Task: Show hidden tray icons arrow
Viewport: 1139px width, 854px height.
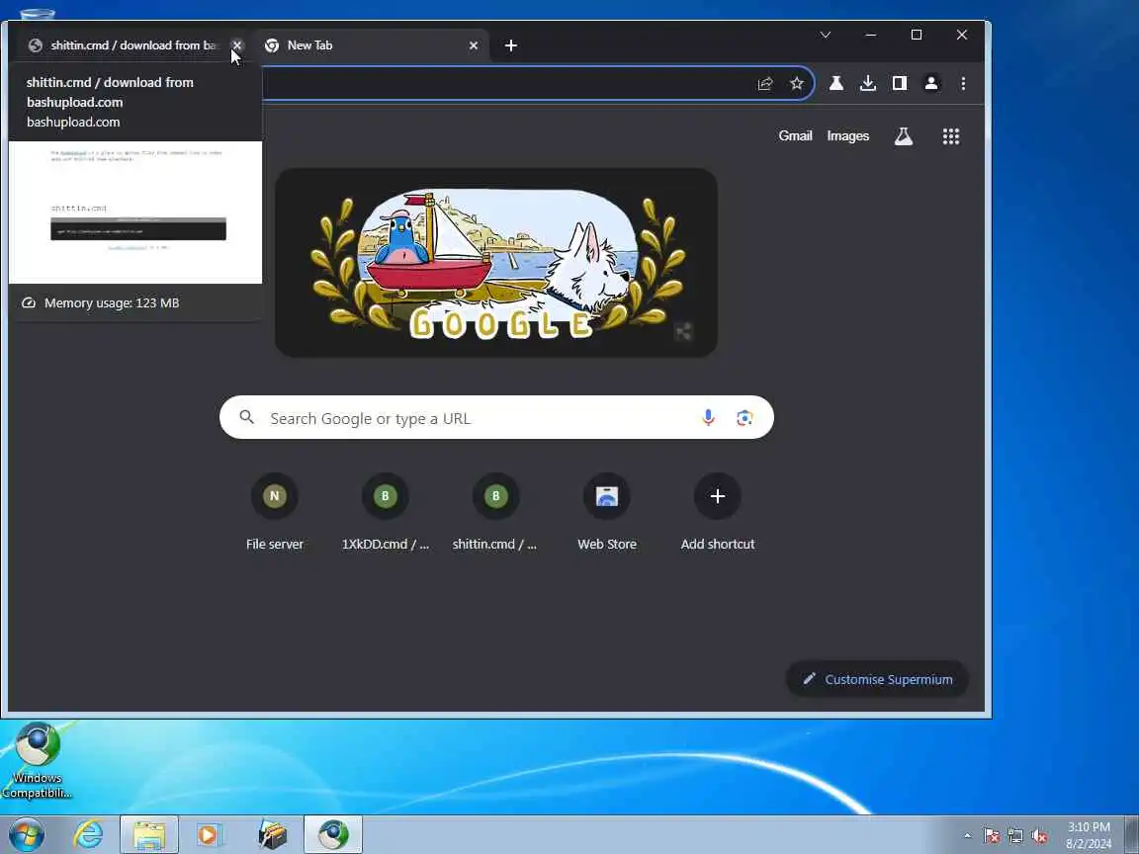Action: pyautogui.click(x=967, y=835)
